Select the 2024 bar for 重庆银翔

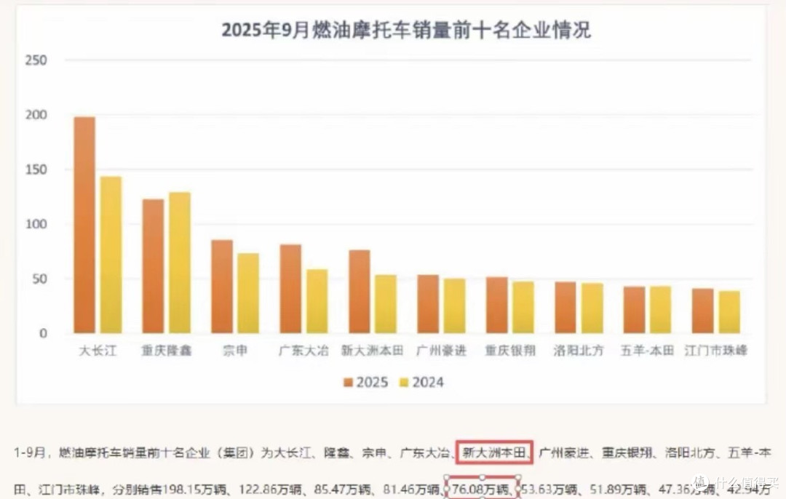(x=523, y=307)
